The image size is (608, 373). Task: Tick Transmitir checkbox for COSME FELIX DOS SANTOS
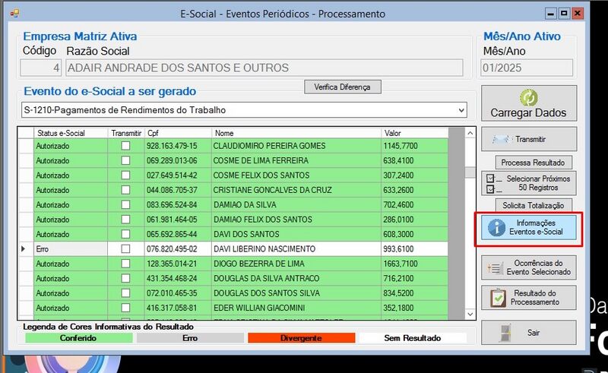click(x=125, y=175)
